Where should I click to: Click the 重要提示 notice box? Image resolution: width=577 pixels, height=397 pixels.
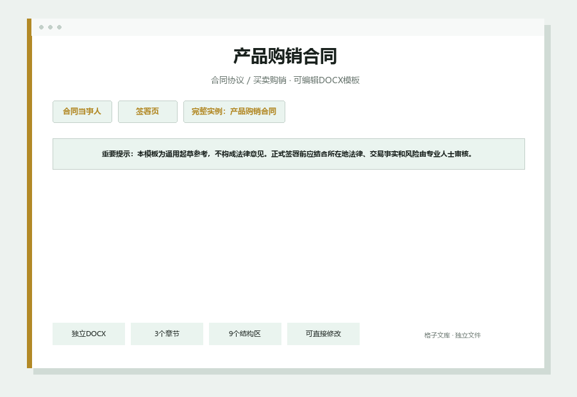coord(288,154)
